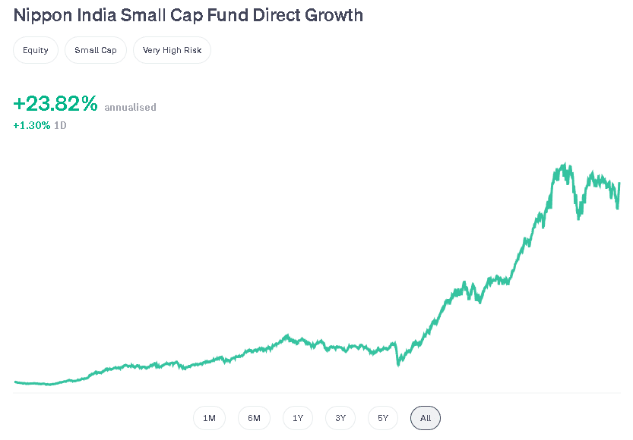Click the chart's bottom baseline axis
Viewport: 633px width, 440px height.
coord(316,393)
